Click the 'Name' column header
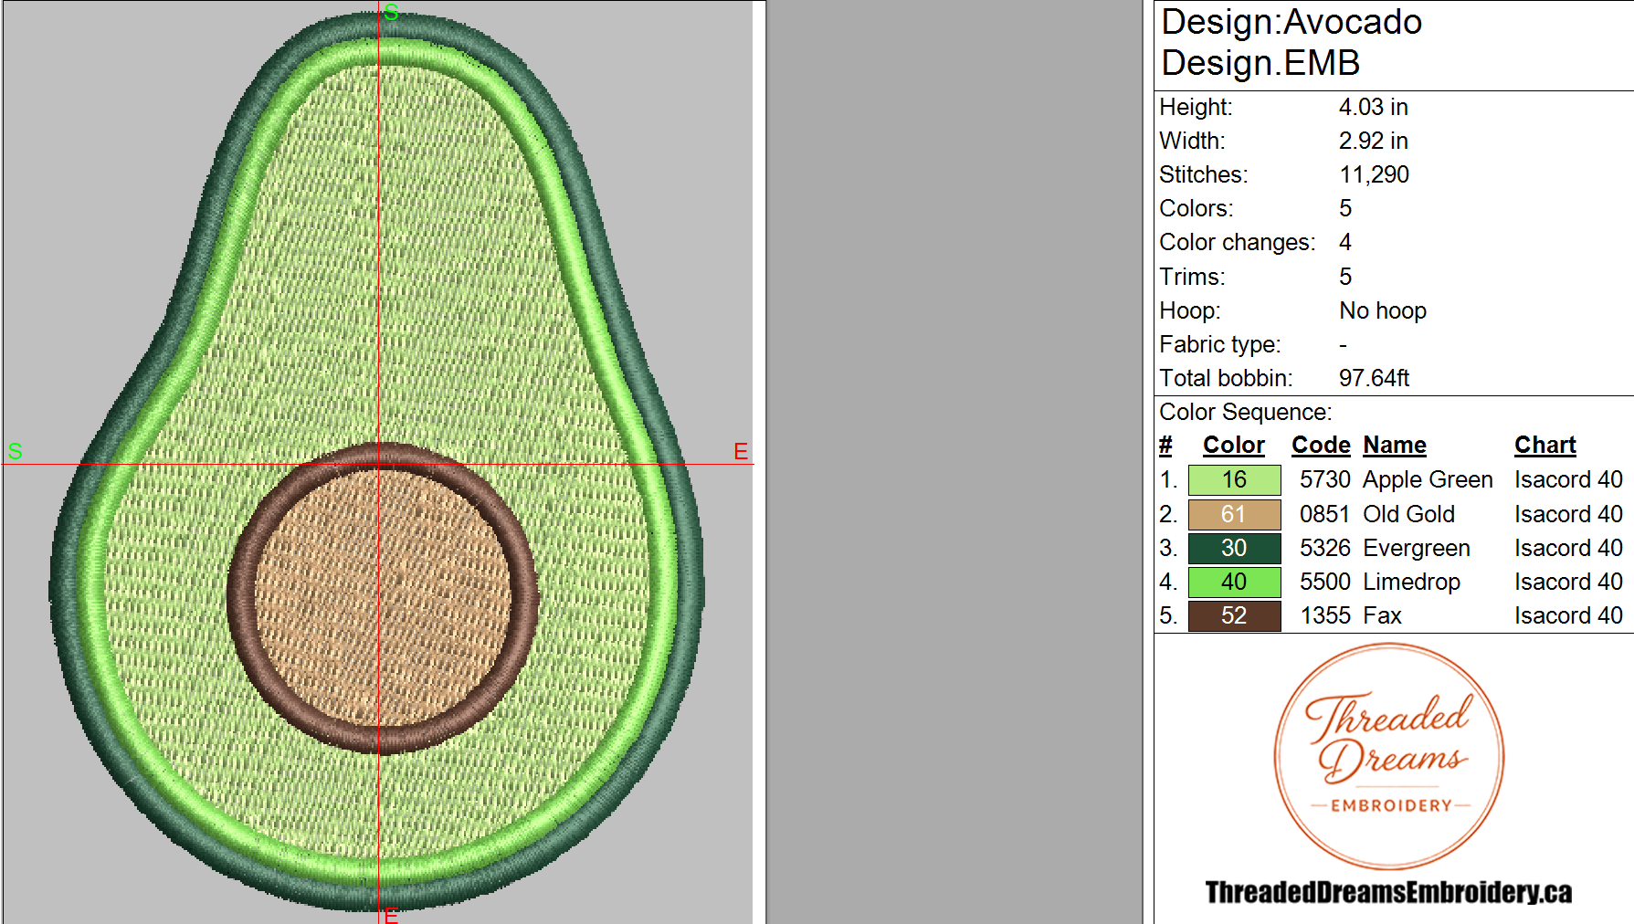Screen dimensions: 1634x924 [1395, 445]
